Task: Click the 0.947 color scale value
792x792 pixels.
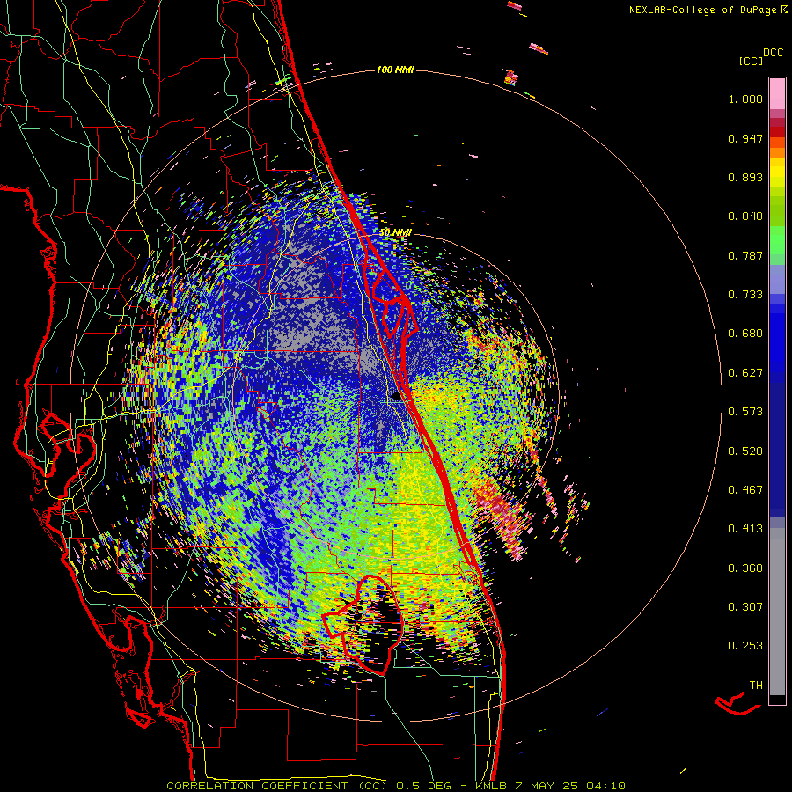Action: (745, 138)
